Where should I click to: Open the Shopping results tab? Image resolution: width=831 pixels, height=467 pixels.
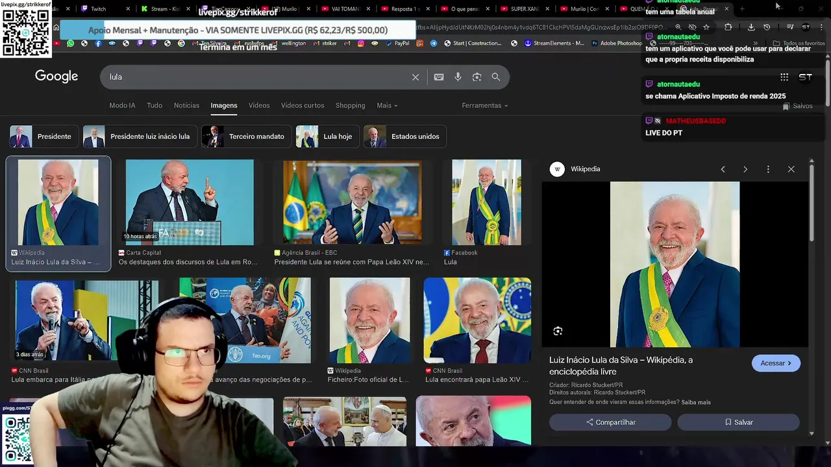350,106
